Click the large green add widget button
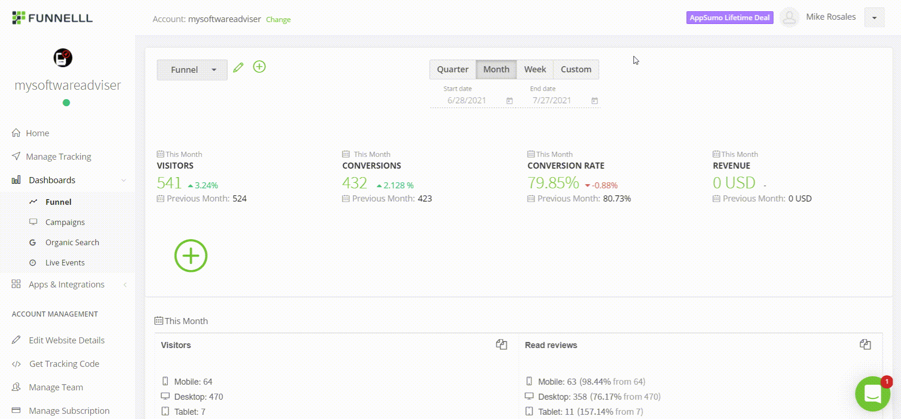Screen dimensions: 901x419 pos(191,256)
